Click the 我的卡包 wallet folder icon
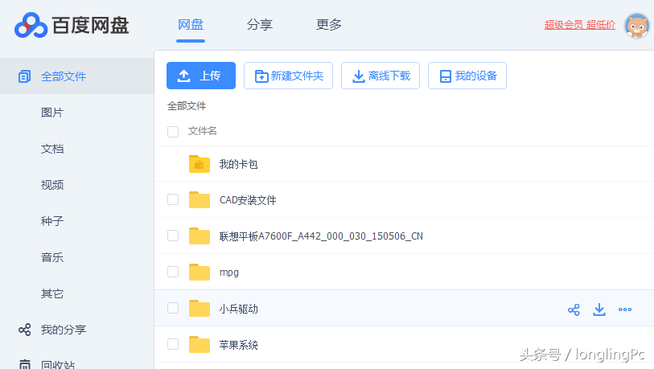 click(x=199, y=164)
